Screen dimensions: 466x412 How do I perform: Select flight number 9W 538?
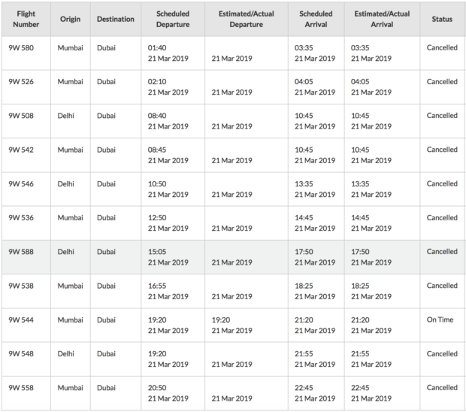click(x=21, y=286)
